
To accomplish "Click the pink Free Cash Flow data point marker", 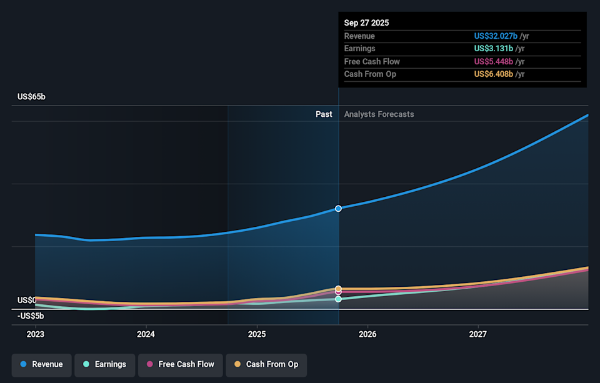I will 338,292.
